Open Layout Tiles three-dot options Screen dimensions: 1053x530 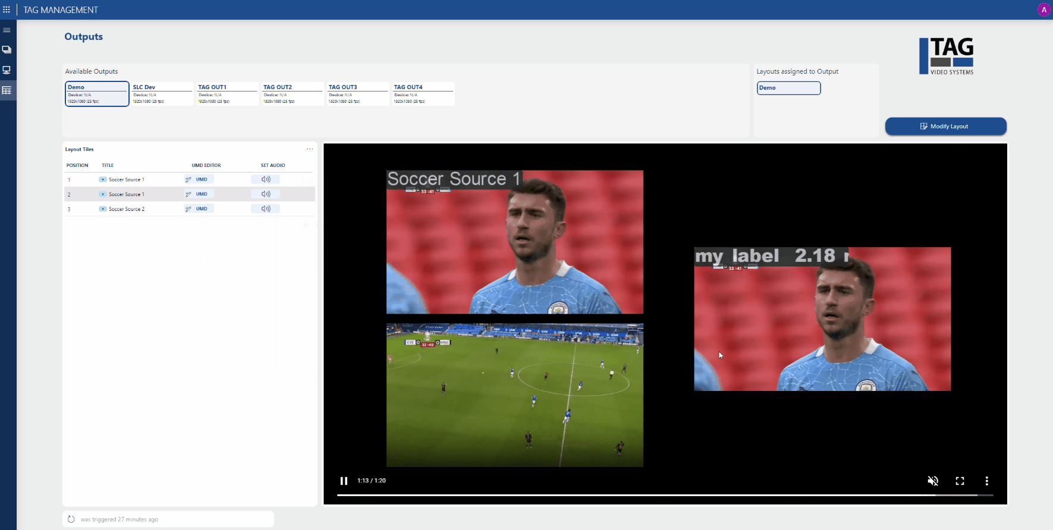[310, 149]
